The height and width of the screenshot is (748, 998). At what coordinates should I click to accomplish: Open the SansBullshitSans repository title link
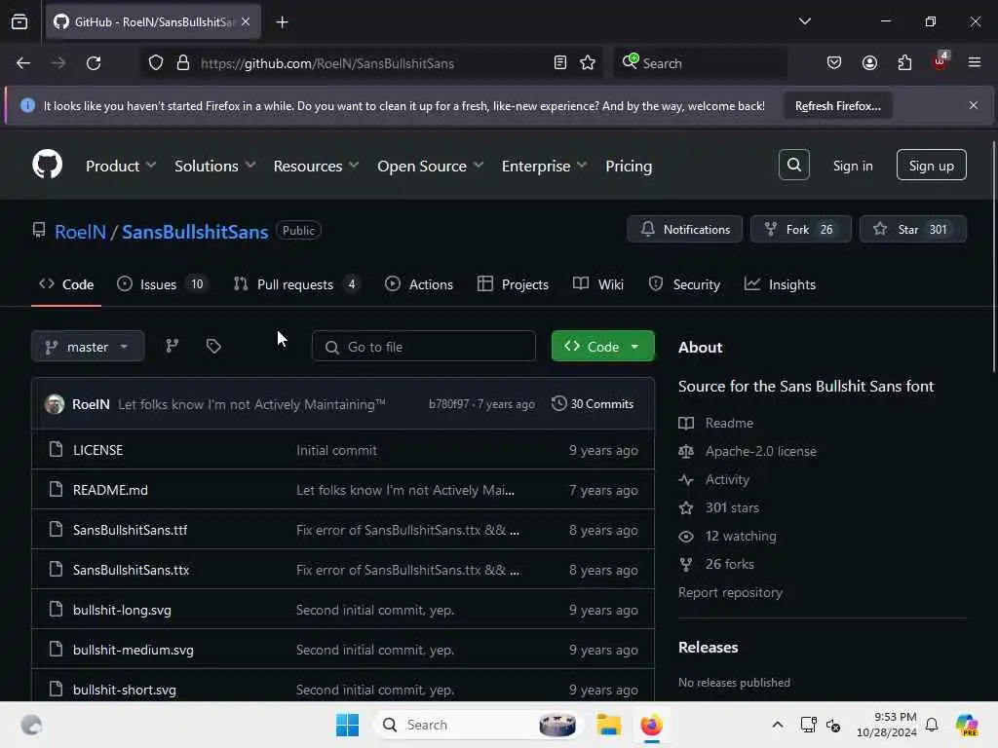coord(195,232)
